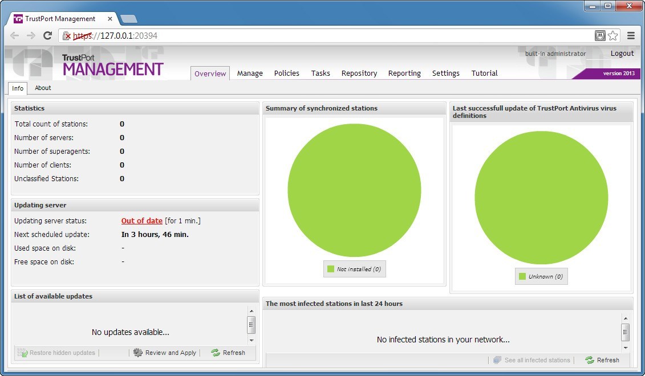Viewport: 645px width, 376px height.
Task: Click the Logout link
Action: coord(622,53)
